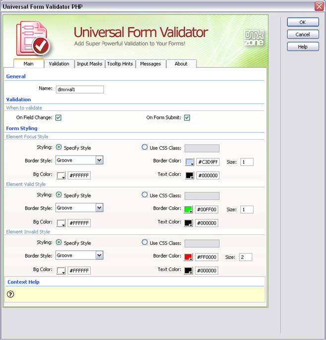Toggle the On Field Change checkbox
The width and height of the screenshot is (326, 340).
click(58, 117)
